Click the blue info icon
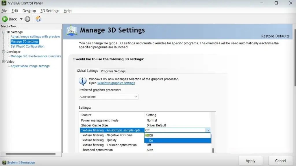This screenshot has height=166, width=296. 83,81
